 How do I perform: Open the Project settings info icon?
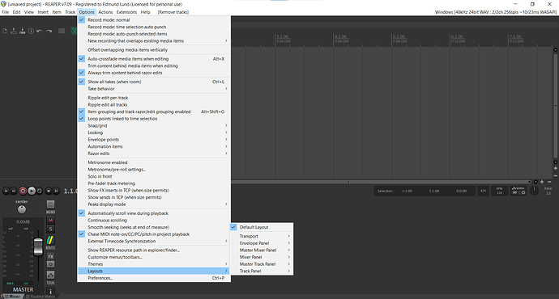pyautogui.click(x=31, y=31)
